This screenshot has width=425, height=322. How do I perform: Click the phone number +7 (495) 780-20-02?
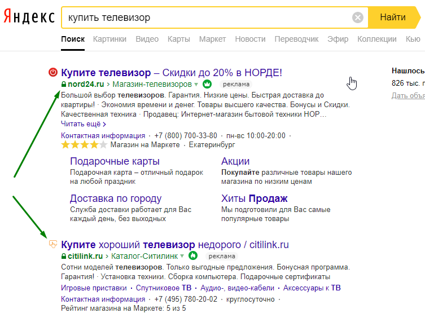(x=186, y=299)
